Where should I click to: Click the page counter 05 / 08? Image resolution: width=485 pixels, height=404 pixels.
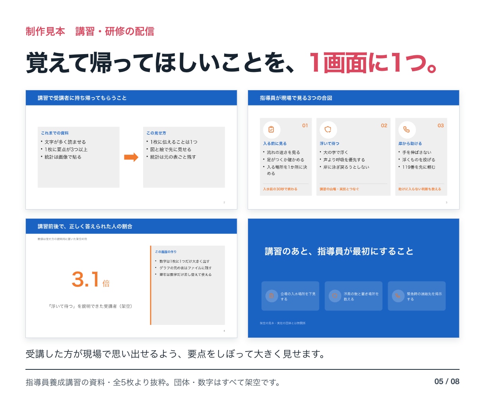[447, 382]
